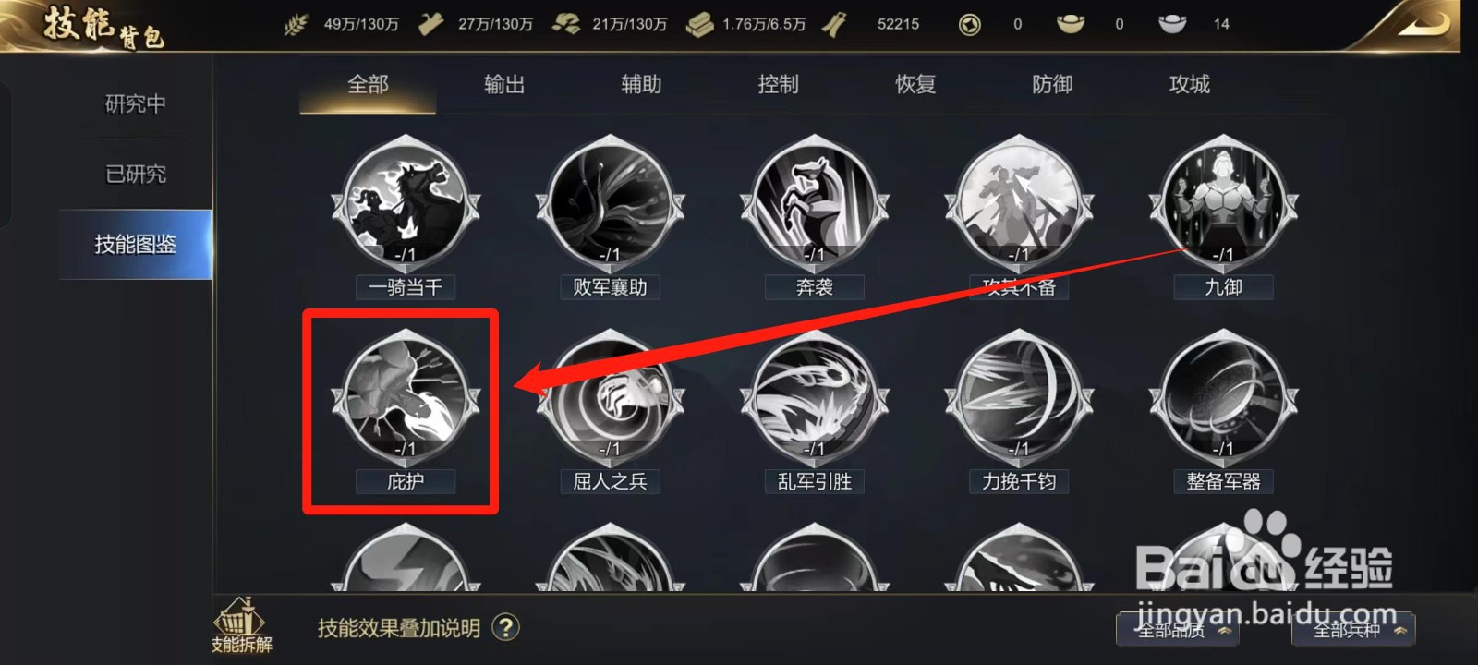Screen dimensions: 1478x665
Task: Open the 已研究 sidebar section
Action: coord(136,175)
